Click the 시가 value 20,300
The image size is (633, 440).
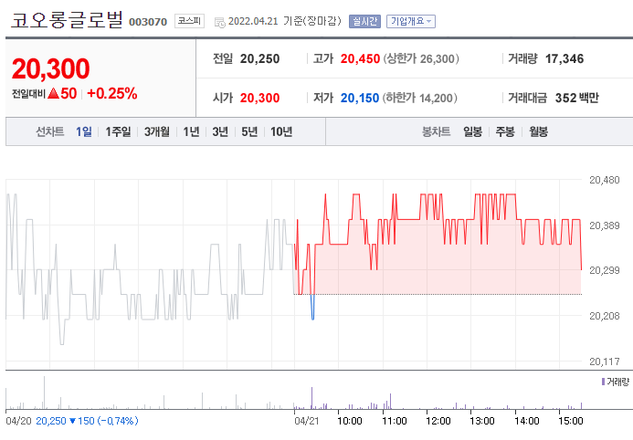(x=260, y=98)
